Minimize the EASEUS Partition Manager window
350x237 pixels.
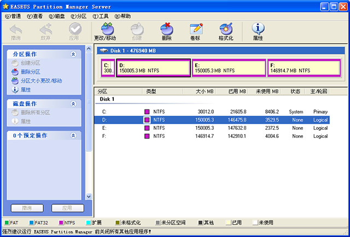click(x=325, y=7)
